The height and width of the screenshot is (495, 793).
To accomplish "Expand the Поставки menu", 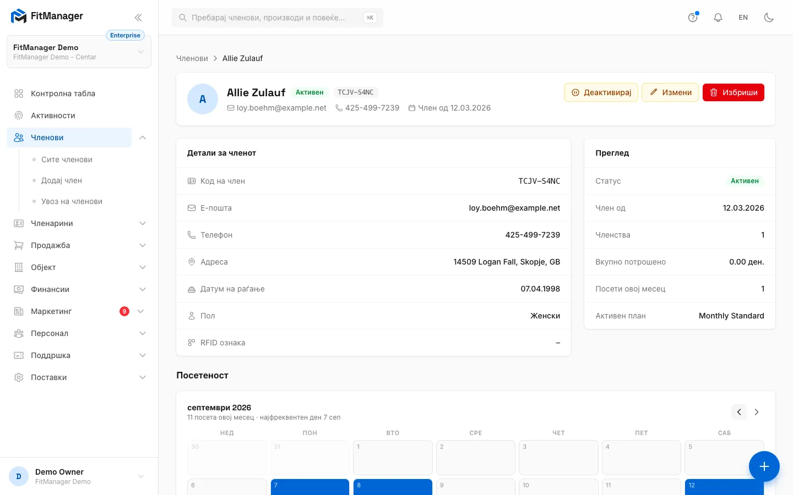I will tap(79, 377).
